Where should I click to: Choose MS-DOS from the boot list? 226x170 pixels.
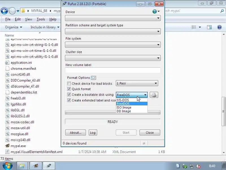(x=132, y=100)
